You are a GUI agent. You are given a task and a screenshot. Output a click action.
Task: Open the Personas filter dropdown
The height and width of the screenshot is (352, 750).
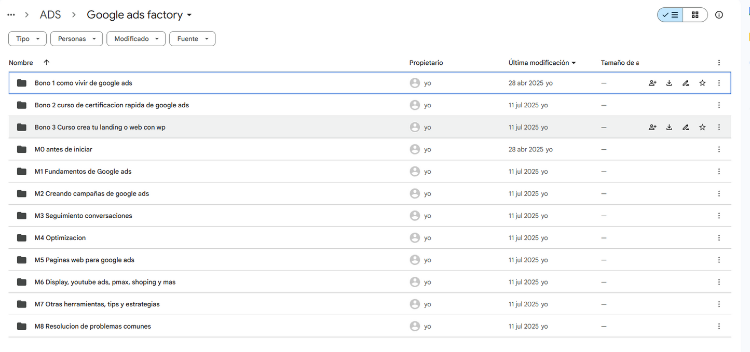tap(77, 39)
